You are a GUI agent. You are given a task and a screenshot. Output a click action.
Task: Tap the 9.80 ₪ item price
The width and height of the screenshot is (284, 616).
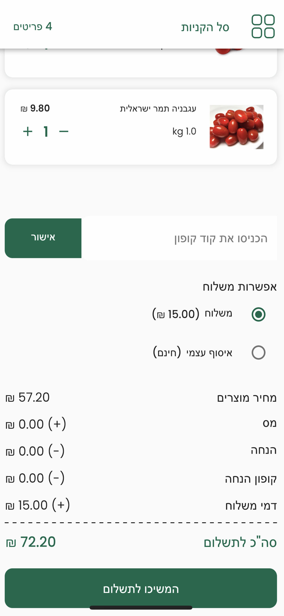(35, 108)
